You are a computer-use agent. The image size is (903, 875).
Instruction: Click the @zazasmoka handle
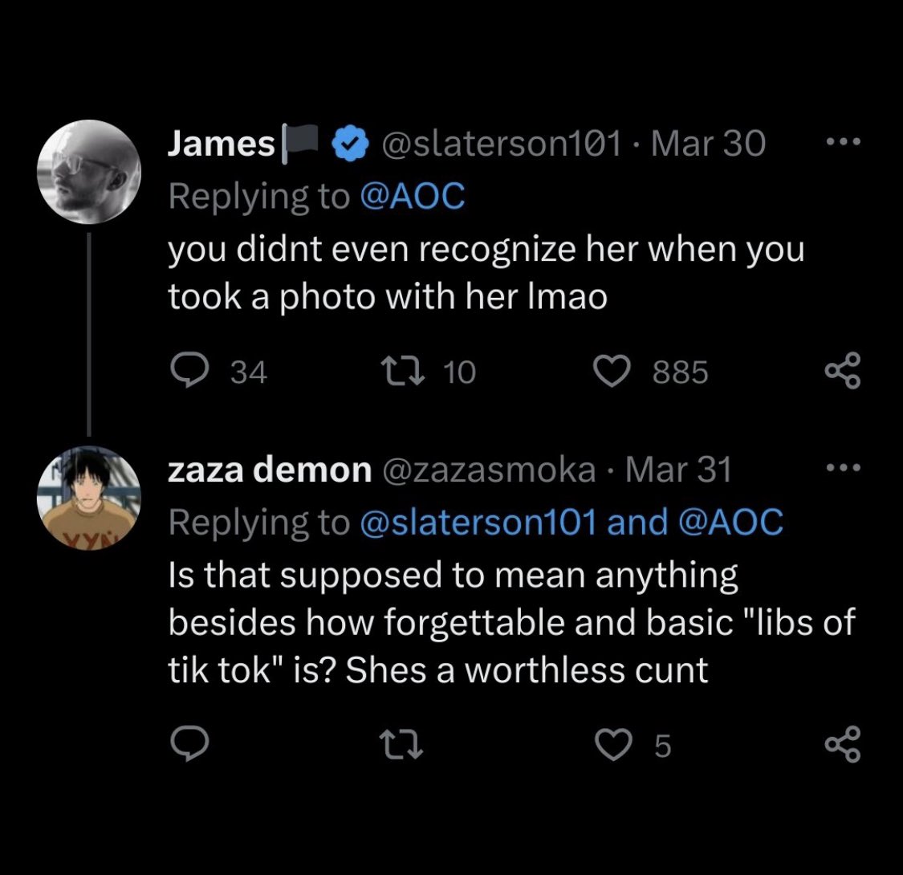[488, 470]
